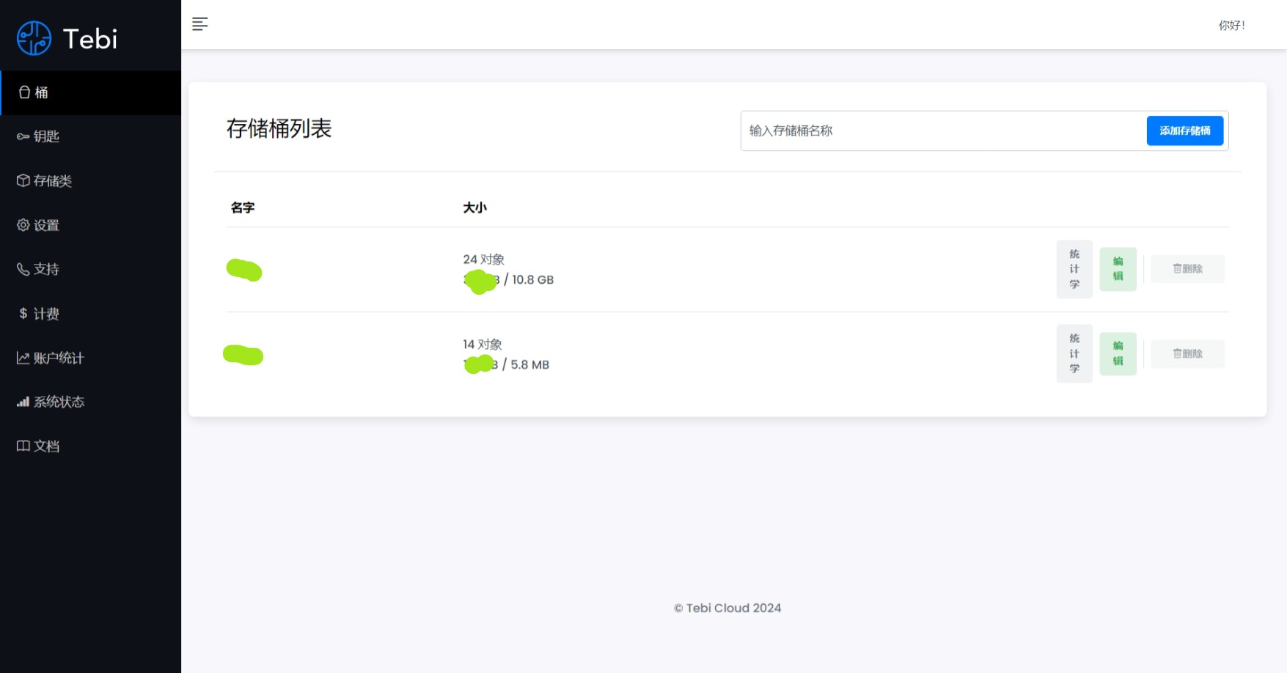Click the Tebi logo icon
Screen dimensions: 1287x673
tap(34, 38)
